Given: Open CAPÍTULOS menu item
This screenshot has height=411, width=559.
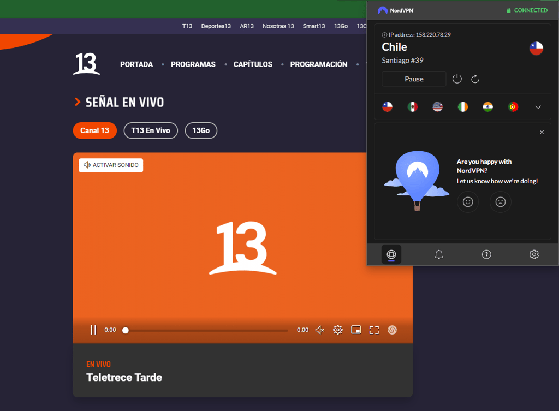Looking at the screenshot, I should pyautogui.click(x=253, y=64).
